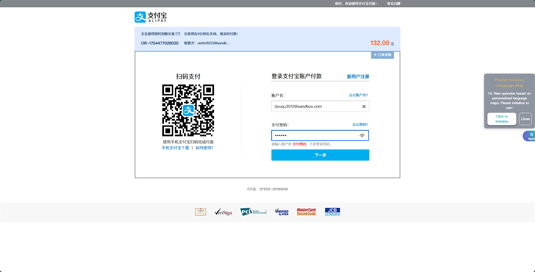Click the Please Initialize Language Map title
The width and height of the screenshot is (535, 272).
tap(509, 83)
